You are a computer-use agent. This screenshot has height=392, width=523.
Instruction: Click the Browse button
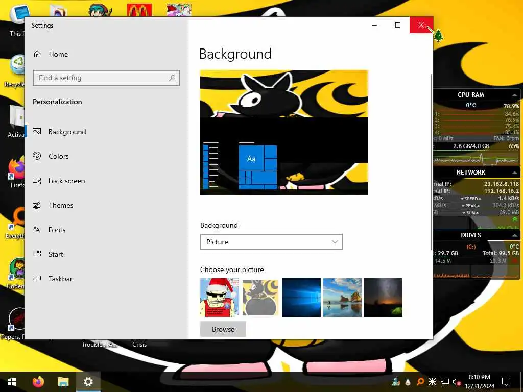223,329
